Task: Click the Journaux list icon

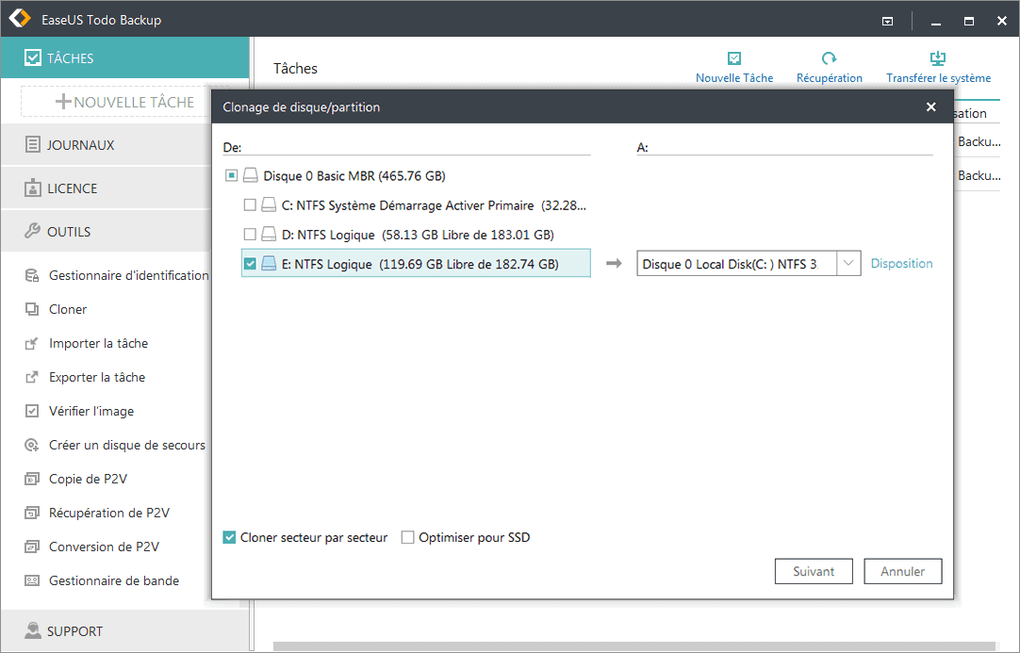Action: tap(32, 144)
